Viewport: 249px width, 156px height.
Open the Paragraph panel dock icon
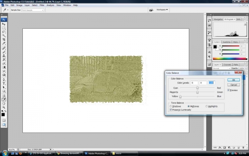[209, 57]
